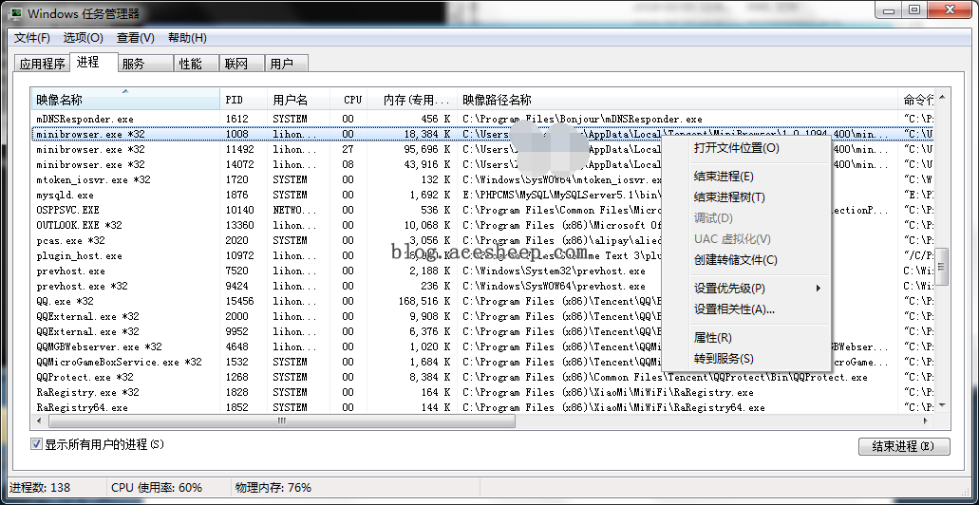The image size is (979, 505).
Task: Select the mDNSResponder.exe process row
Action: (x=483, y=119)
